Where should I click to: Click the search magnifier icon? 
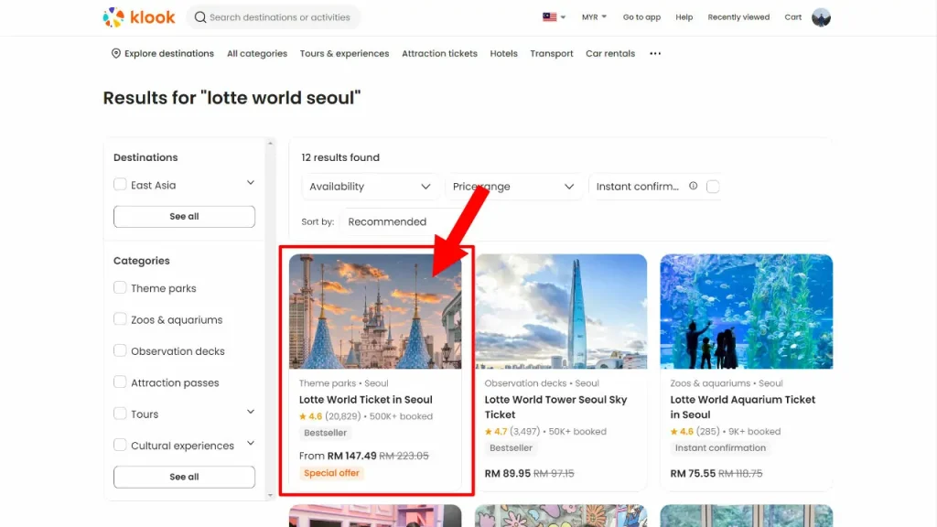(199, 17)
